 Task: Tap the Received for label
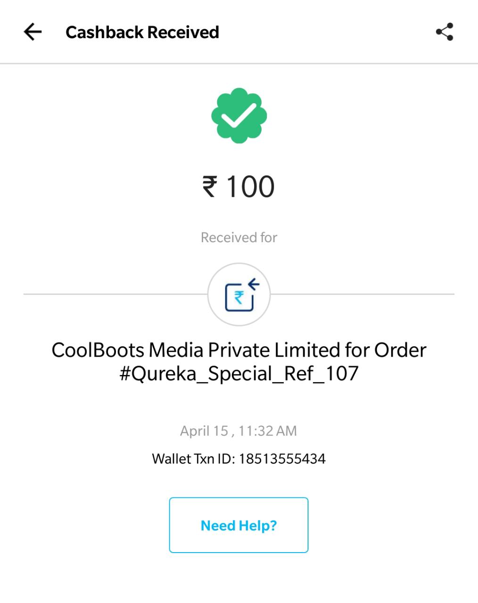point(239,237)
